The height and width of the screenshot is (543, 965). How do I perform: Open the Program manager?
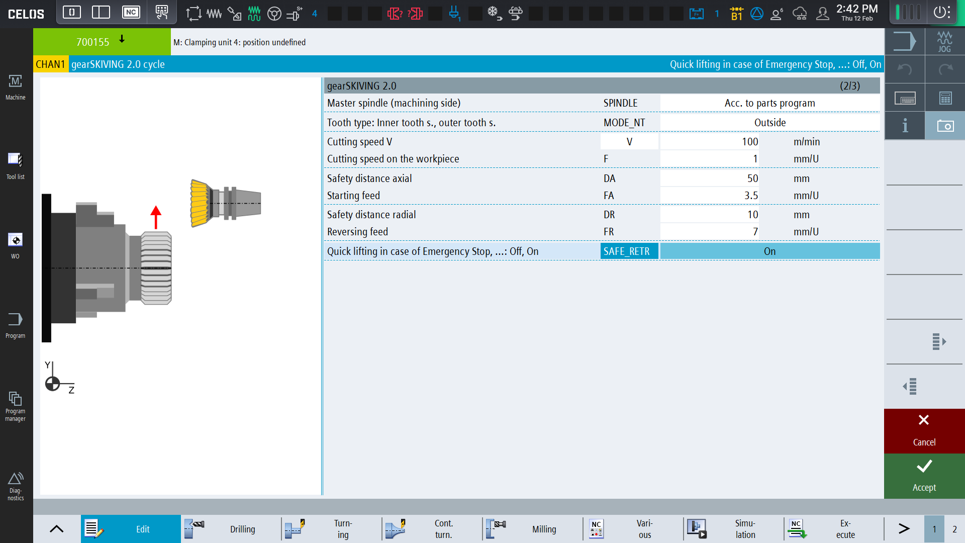click(16, 406)
